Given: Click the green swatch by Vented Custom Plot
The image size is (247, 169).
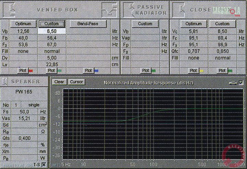Looking at the screenshot, I should [x=59, y=71].
